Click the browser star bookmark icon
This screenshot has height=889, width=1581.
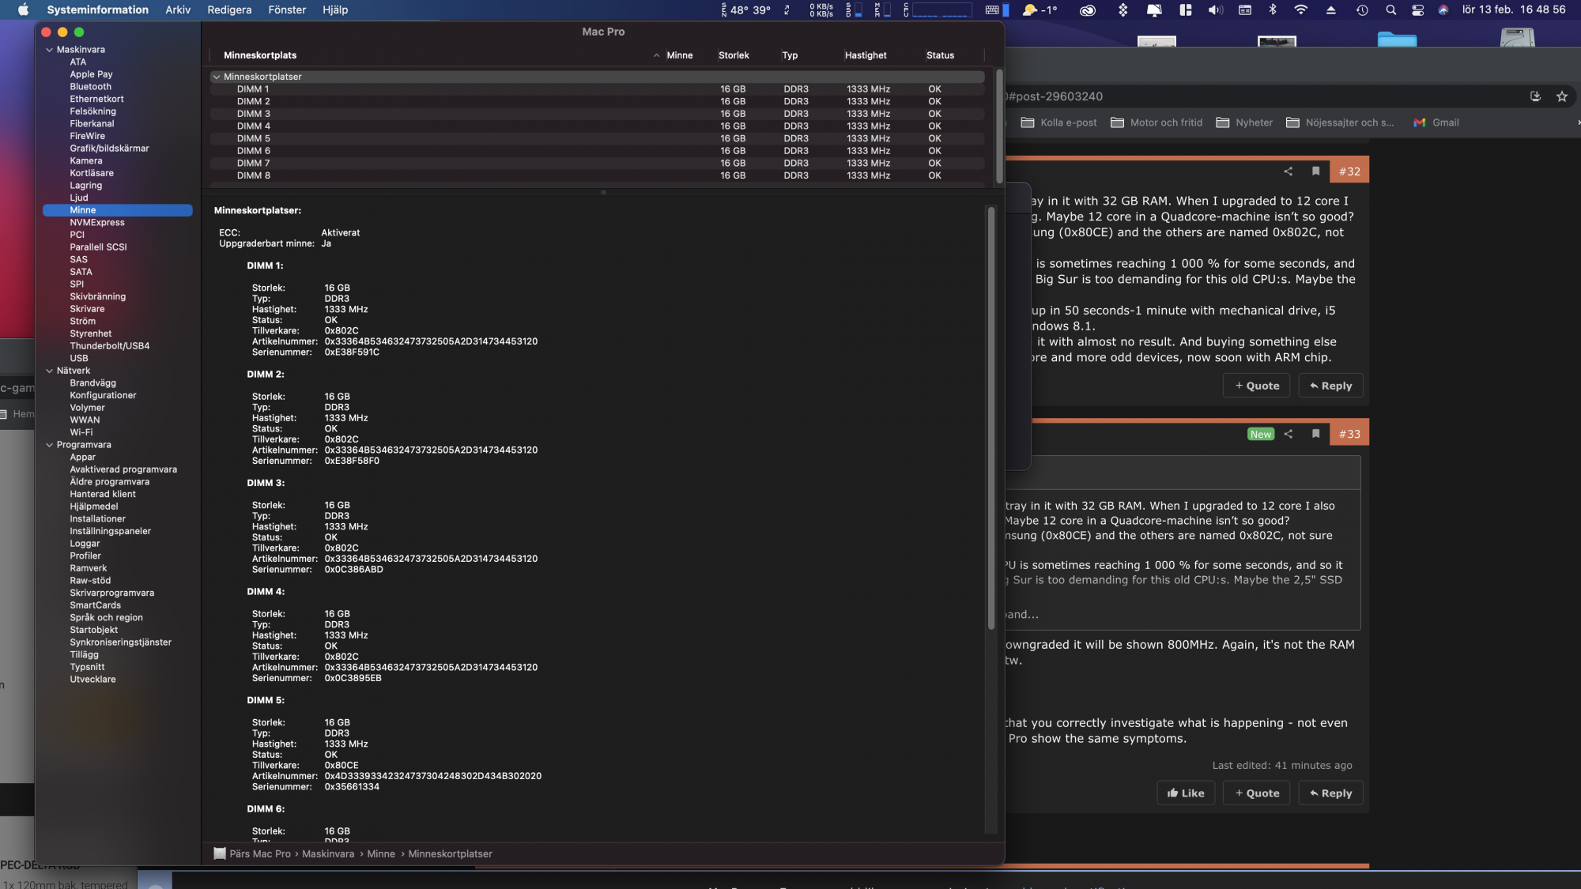pos(1561,96)
